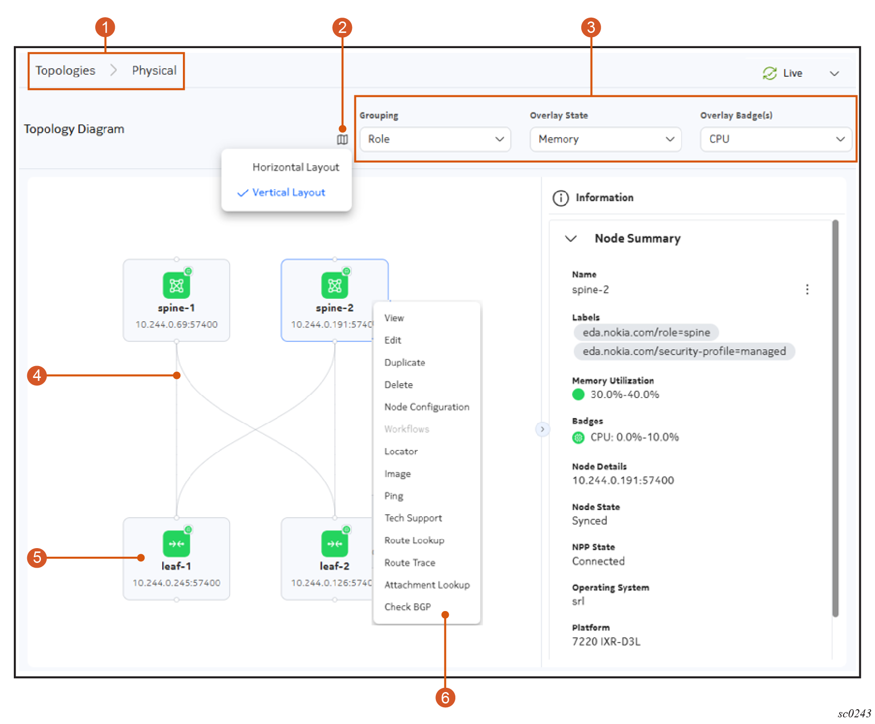Go to the Topologies breadcrumb link
Screen dimensions: 875x724
tap(65, 71)
